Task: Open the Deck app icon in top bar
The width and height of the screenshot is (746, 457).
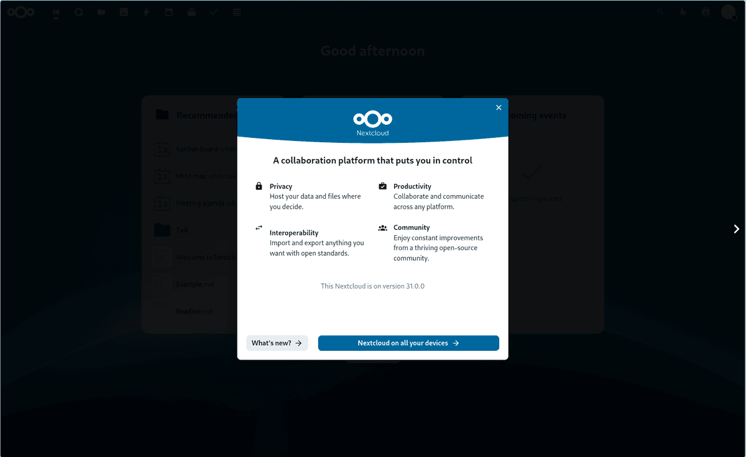Action: (191, 12)
